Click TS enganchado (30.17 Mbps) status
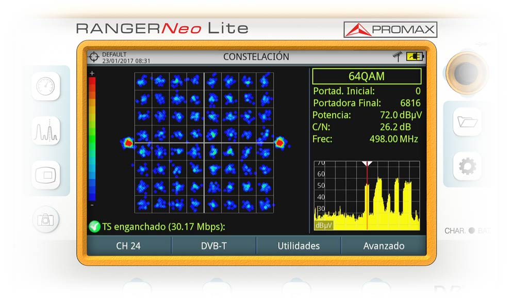The width and height of the screenshot is (528, 298). pos(163,227)
